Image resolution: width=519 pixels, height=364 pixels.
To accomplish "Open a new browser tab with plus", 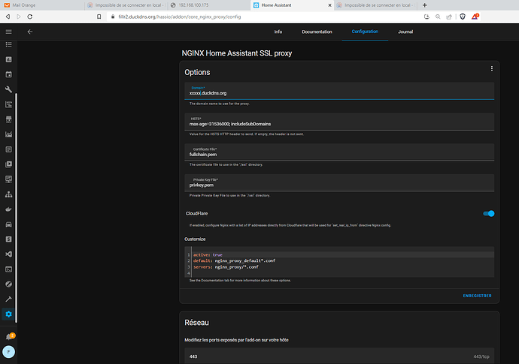I will (425, 5).
